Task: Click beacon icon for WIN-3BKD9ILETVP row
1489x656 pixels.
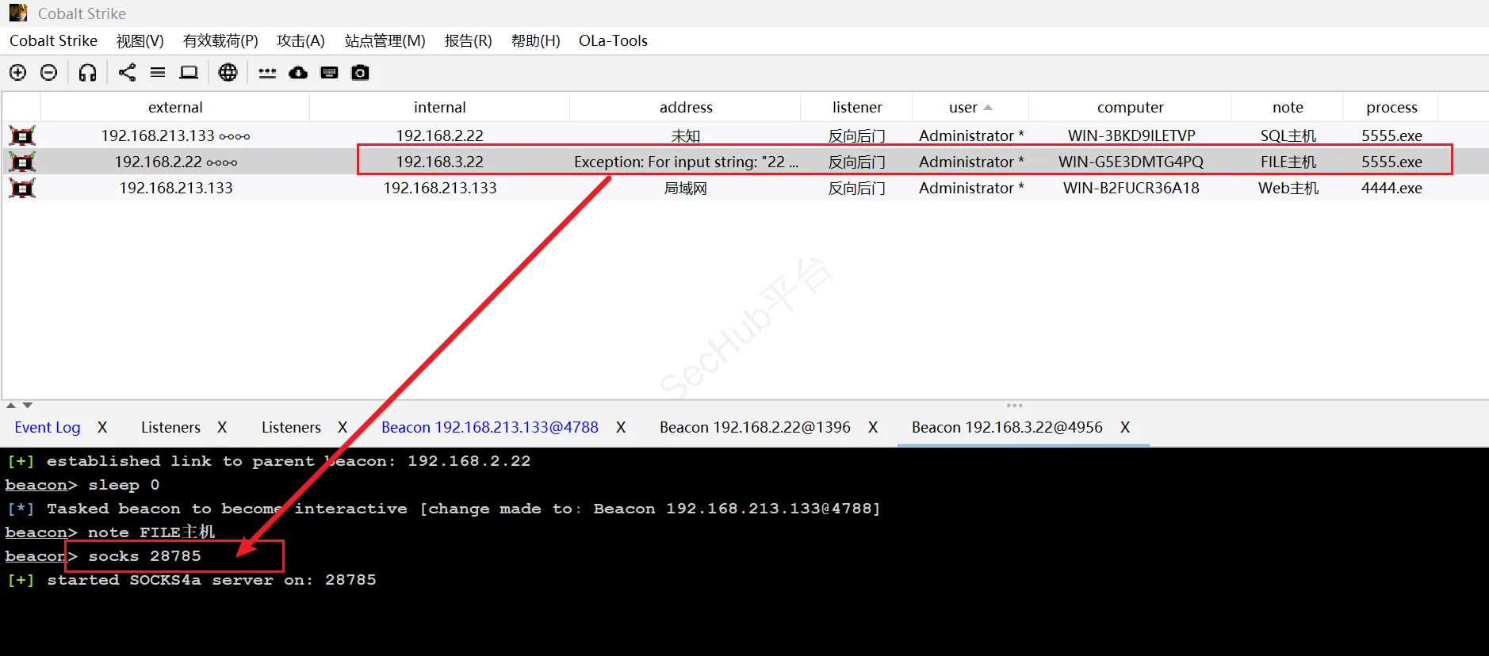Action: (x=22, y=135)
